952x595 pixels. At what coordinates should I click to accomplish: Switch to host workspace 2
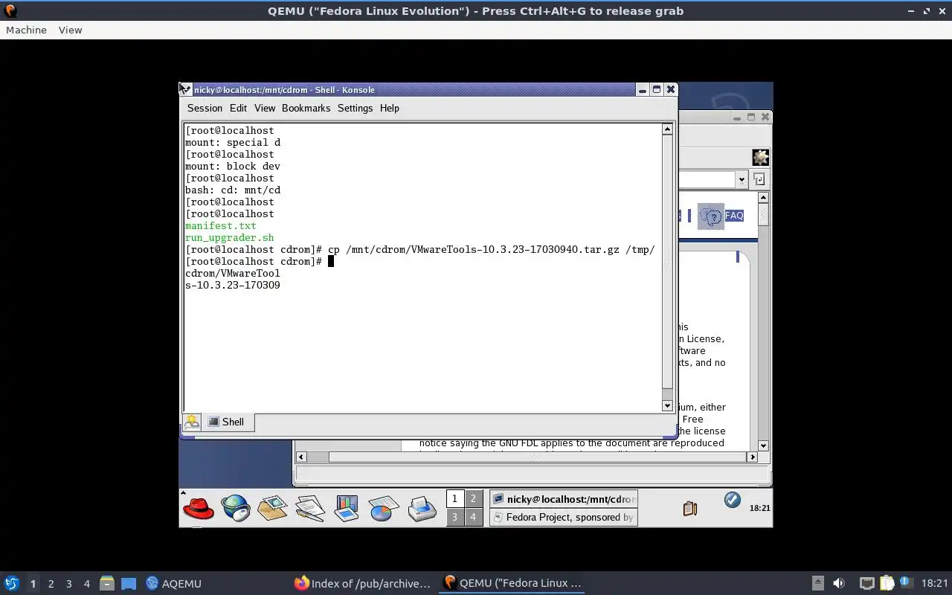[x=51, y=584]
